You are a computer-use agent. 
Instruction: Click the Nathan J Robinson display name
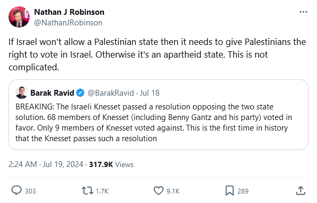69,12
